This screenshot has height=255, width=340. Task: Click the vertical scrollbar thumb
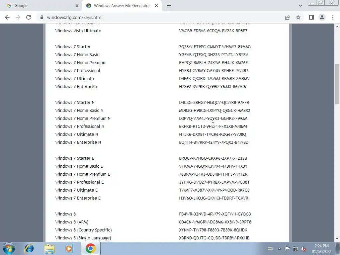click(x=337, y=85)
